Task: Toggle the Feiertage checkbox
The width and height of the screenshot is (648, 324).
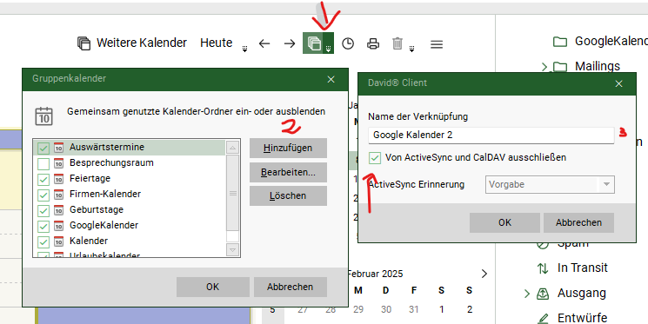Action: 43,179
